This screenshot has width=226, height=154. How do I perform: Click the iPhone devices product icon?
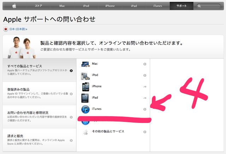[85, 87]
